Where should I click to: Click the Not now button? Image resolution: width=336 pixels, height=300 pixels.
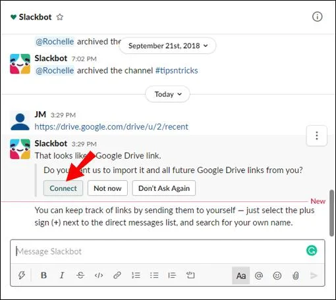click(x=107, y=188)
